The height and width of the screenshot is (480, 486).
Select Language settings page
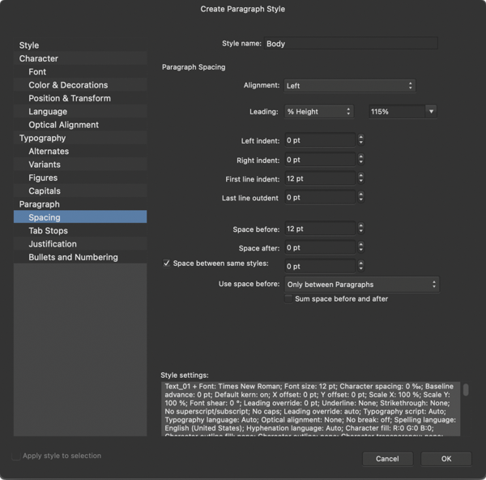[80, 111]
